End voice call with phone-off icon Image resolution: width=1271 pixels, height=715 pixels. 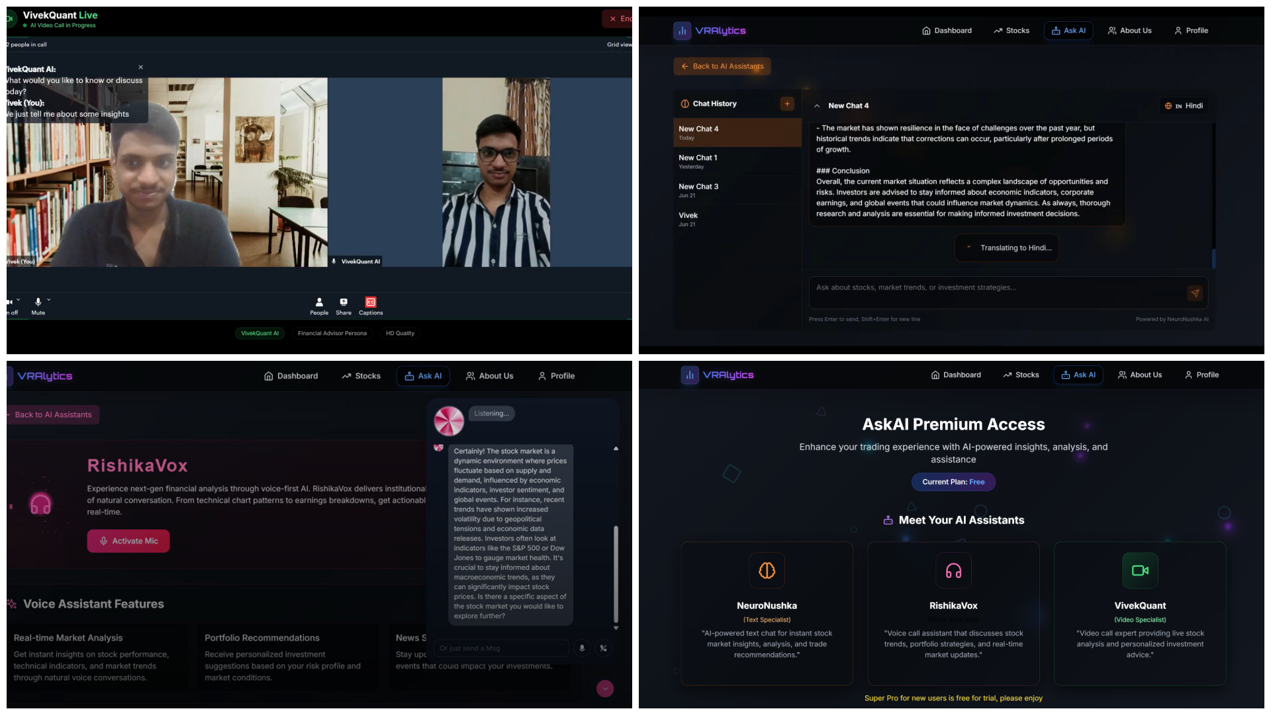(603, 648)
